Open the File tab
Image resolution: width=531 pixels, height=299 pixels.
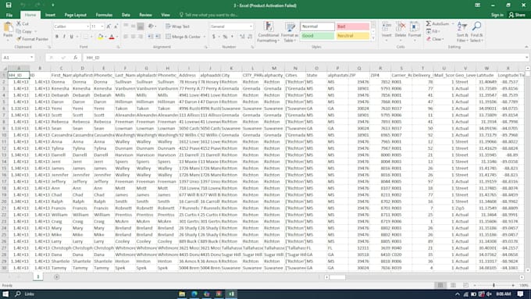tap(9, 15)
